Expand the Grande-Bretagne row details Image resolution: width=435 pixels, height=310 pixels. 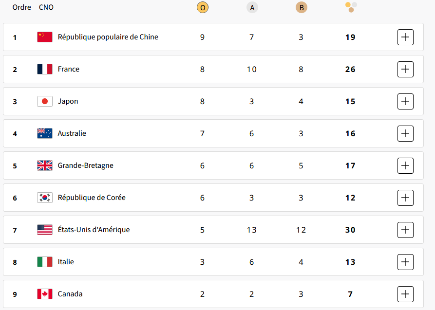point(405,165)
